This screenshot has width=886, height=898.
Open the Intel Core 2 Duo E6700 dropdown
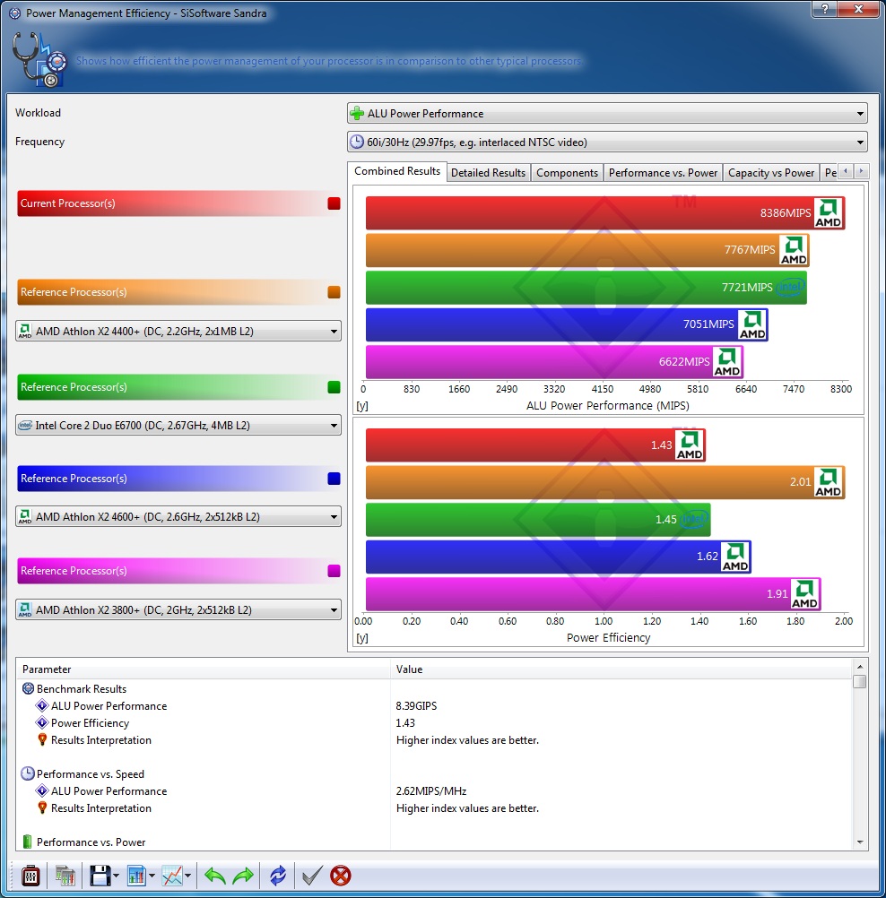pos(178,426)
